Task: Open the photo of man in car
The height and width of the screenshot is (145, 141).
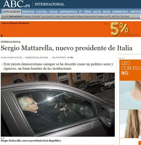Action: 58,105
